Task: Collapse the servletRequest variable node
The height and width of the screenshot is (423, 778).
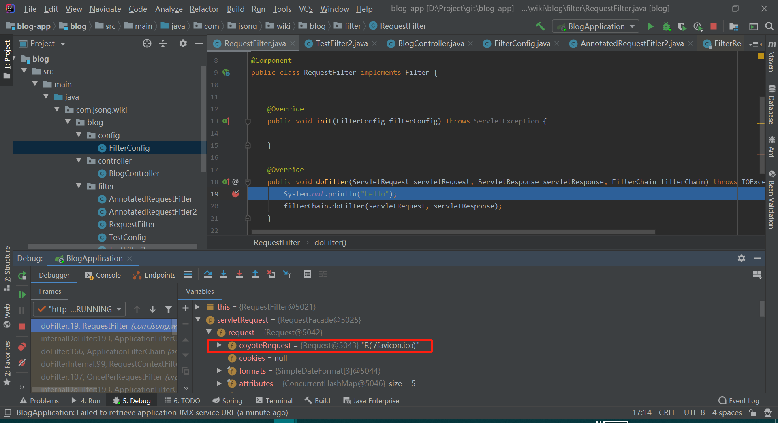Action: pos(198,320)
